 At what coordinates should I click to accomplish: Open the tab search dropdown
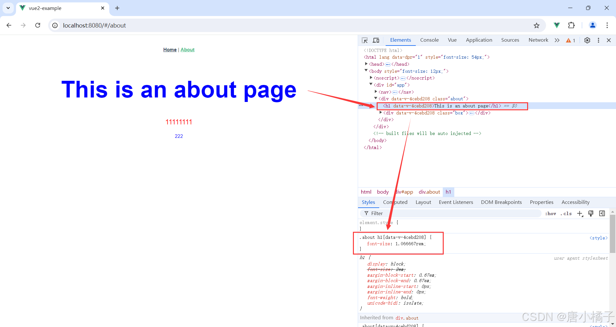[8, 8]
